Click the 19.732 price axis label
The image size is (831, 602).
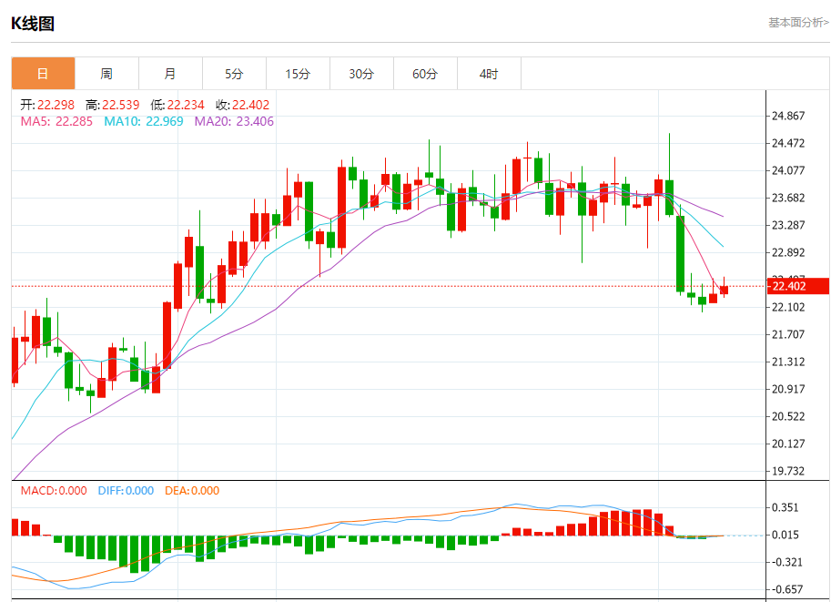click(x=788, y=471)
